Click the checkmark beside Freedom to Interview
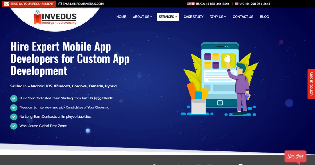Image resolution: width=315 pixels, height=165 pixels. (14, 107)
